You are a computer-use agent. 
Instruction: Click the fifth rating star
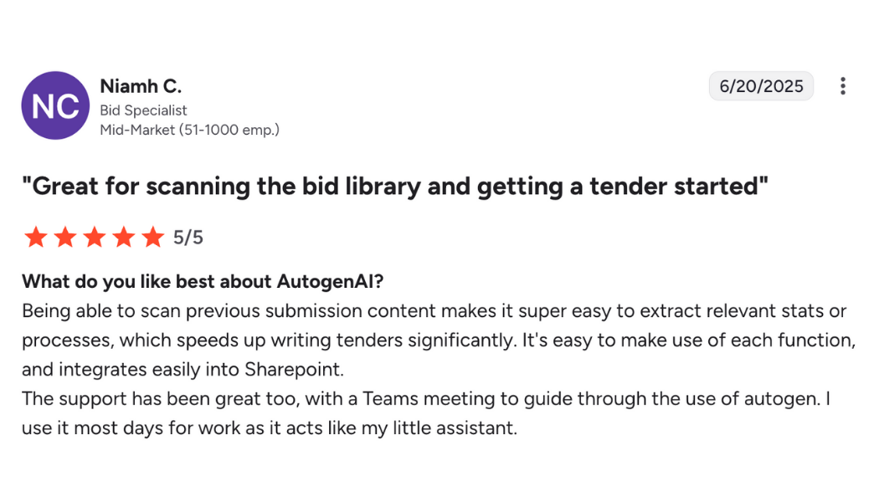tap(152, 238)
